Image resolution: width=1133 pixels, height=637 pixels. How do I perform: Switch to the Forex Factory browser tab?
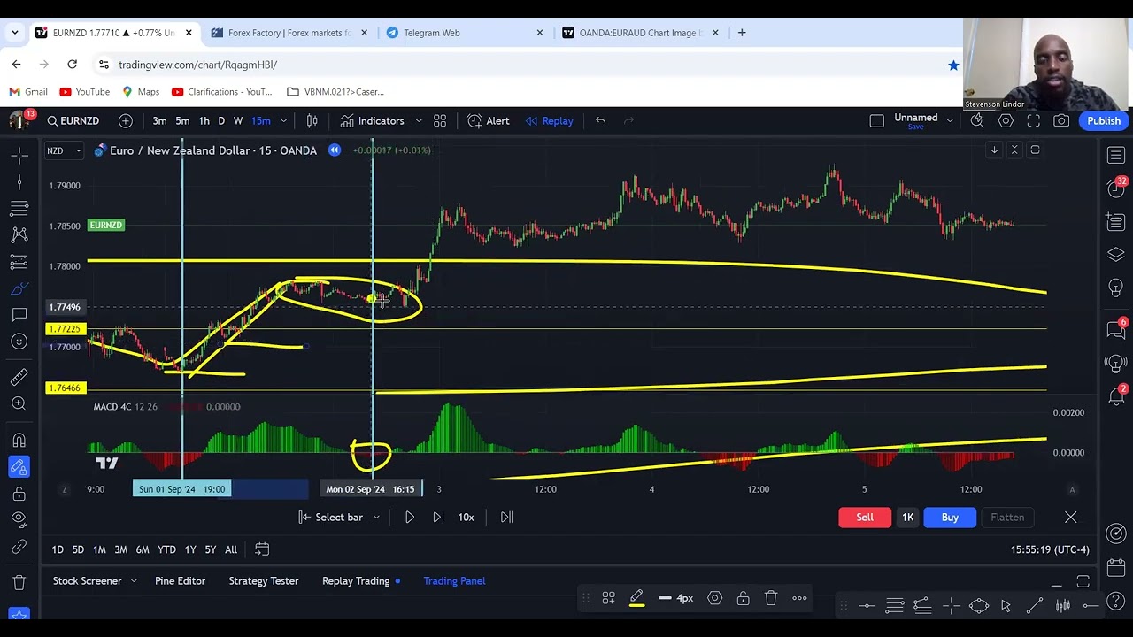click(289, 33)
